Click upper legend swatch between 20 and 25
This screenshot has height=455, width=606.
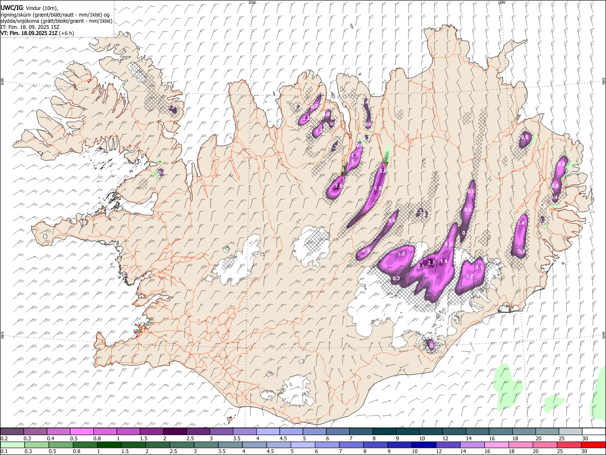click(x=547, y=431)
